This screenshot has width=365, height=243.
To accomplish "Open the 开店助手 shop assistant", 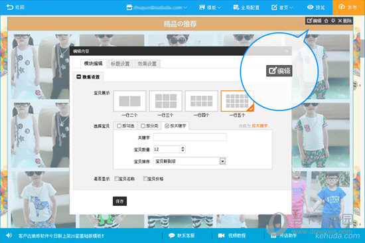I will click(283, 236).
